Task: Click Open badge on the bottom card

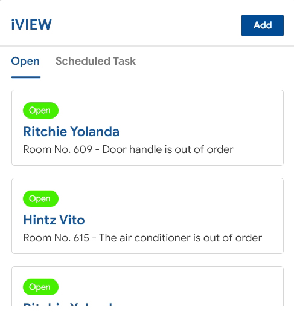Action: [40, 287]
